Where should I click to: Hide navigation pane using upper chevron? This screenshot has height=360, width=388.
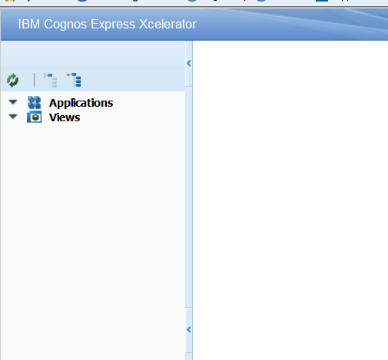(x=189, y=63)
